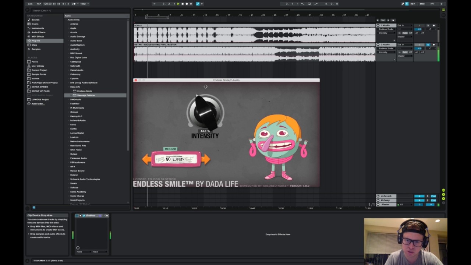Collapse the Audio Units folder
The height and width of the screenshot is (265, 471).
tap(66, 20)
